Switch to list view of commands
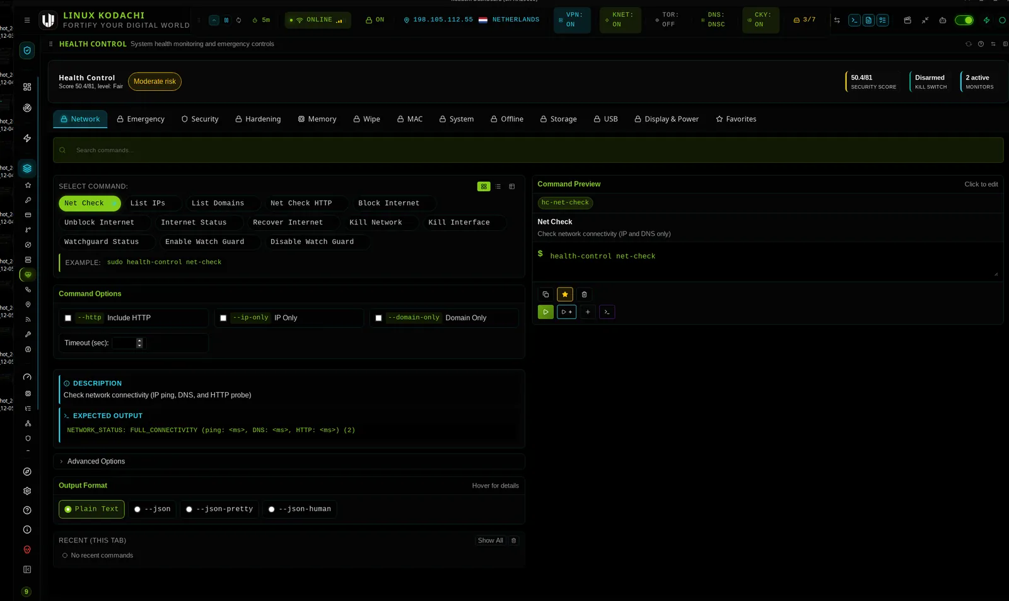This screenshot has width=1009, height=601. [x=498, y=187]
